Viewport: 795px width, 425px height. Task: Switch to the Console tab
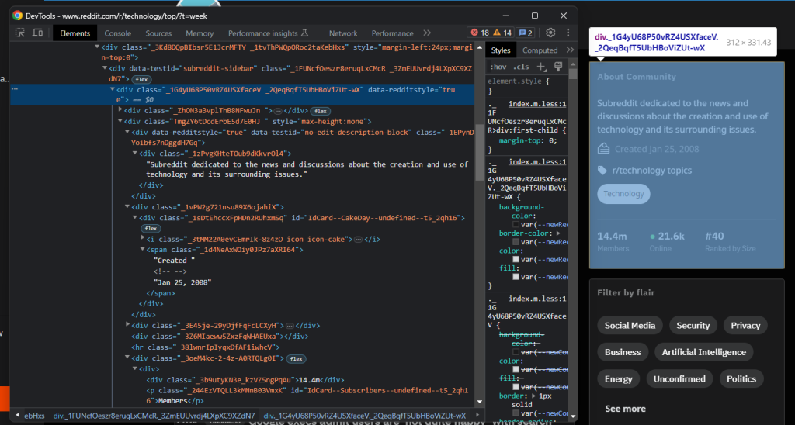coord(118,33)
